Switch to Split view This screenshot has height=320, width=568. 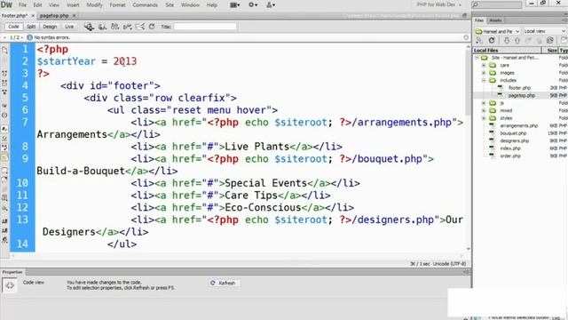coord(31,27)
